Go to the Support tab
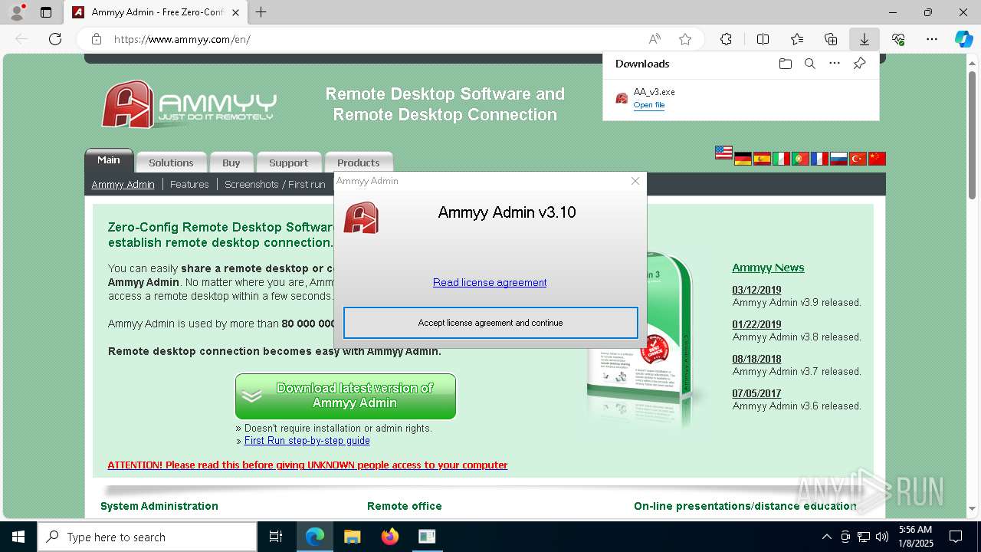 288,163
